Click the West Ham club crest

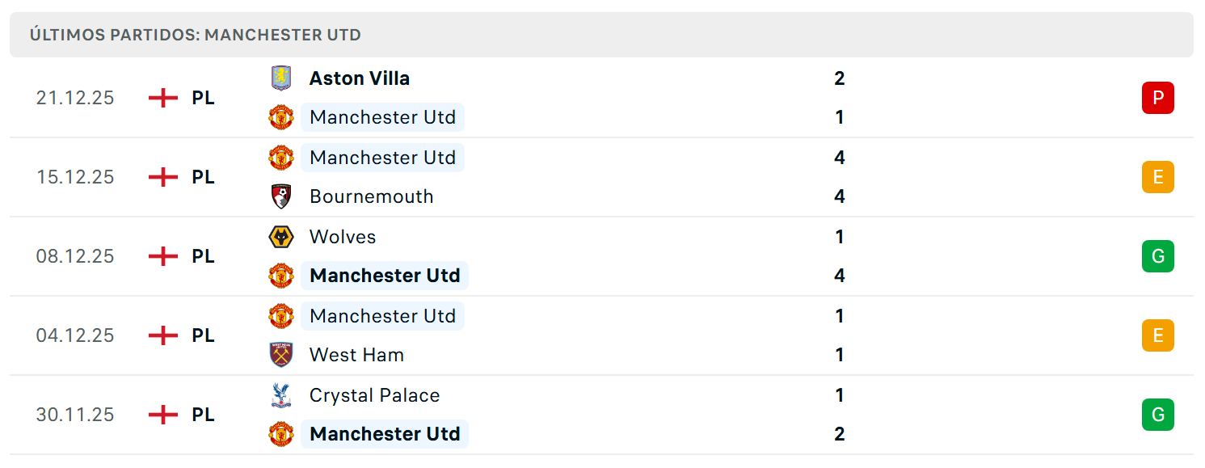coord(280,355)
